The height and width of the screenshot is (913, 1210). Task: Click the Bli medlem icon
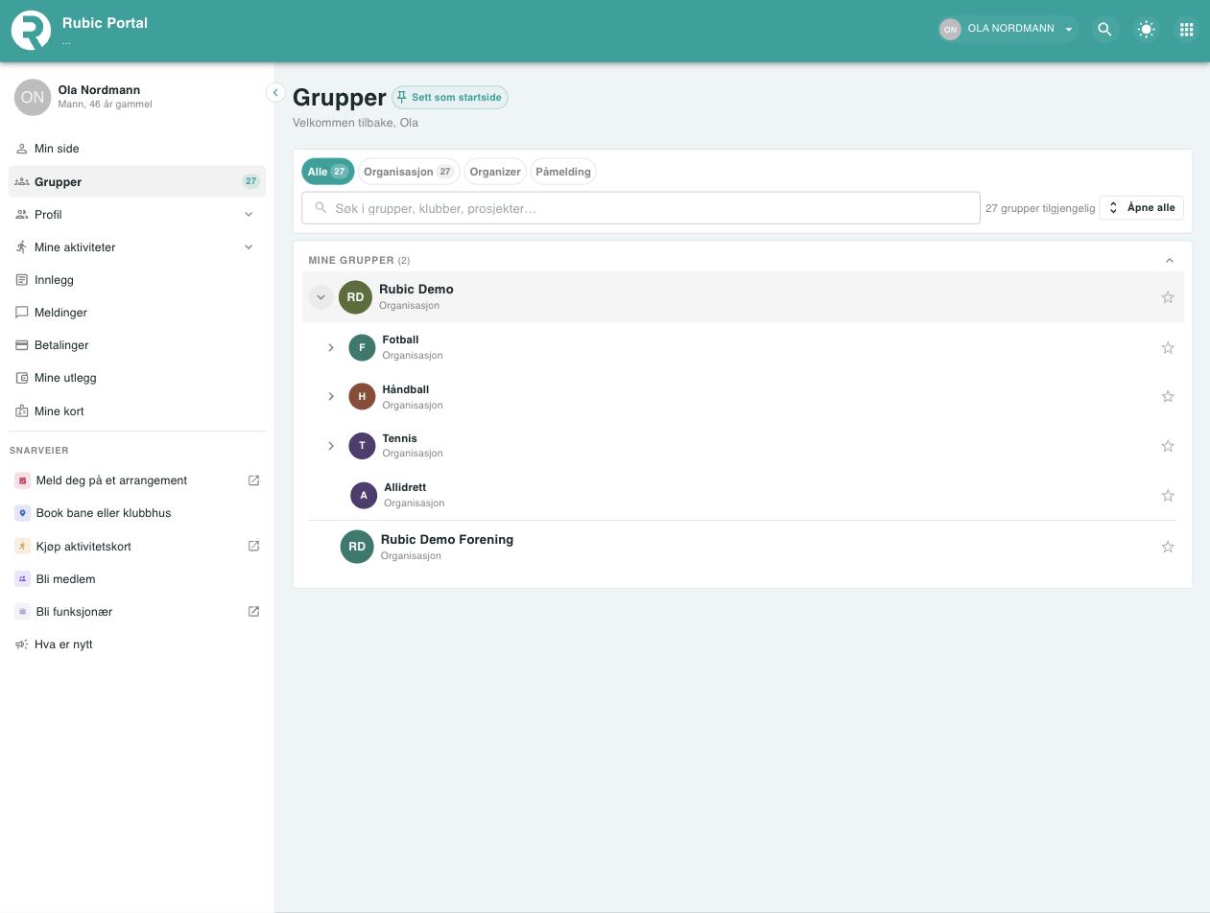tap(23, 579)
